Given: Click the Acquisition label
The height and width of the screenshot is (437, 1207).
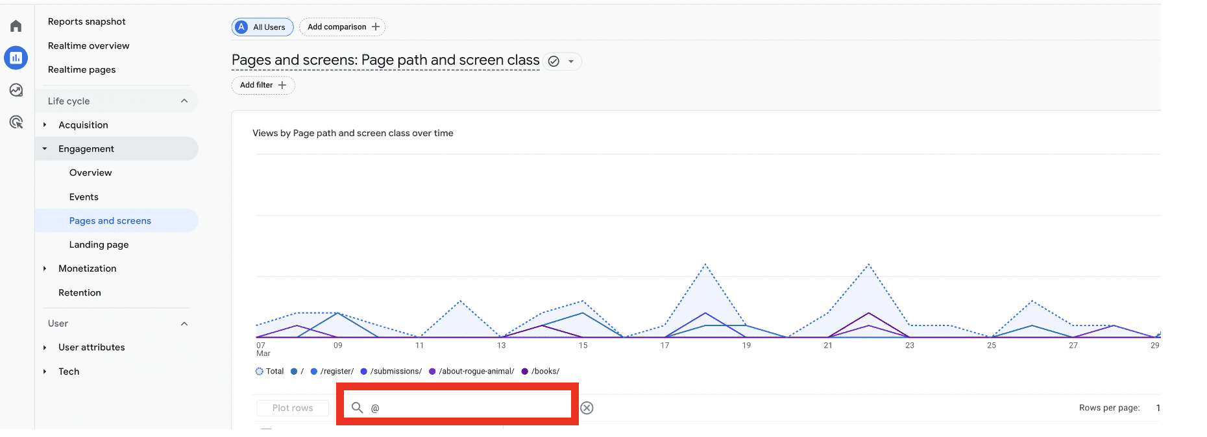Looking at the screenshot, I should pyautogui.click(x=84, y=124).
